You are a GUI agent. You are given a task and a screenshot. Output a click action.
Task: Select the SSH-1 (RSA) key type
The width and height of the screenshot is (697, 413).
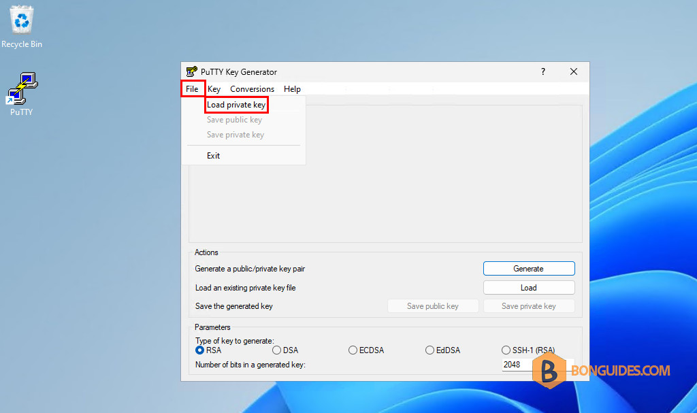[528, 350]
